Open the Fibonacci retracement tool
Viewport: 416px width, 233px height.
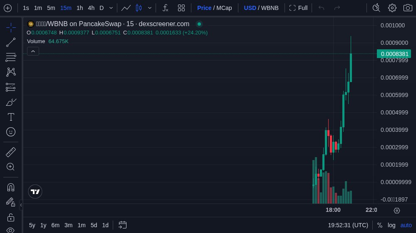(x=11, y=57)
